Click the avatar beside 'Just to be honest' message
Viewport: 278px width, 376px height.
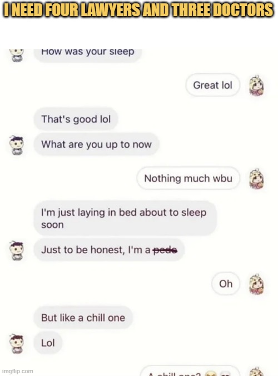point(16,250)
